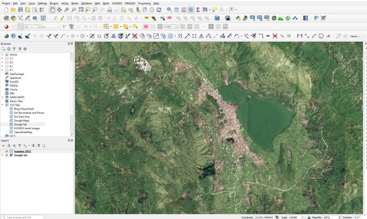Viewport: 367px width, 219px height.
Task: Select the Pan Map hand tool
Action: coord(52,10)
